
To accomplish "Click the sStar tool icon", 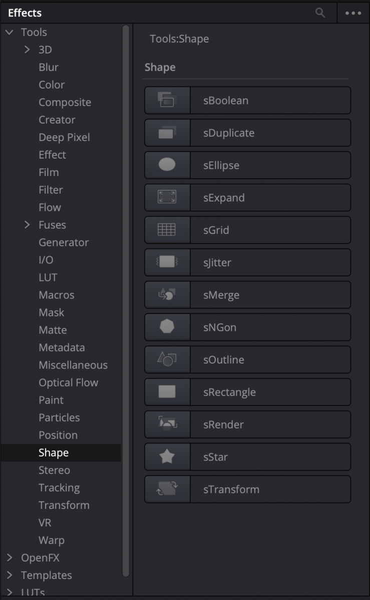I will point(167,457).
